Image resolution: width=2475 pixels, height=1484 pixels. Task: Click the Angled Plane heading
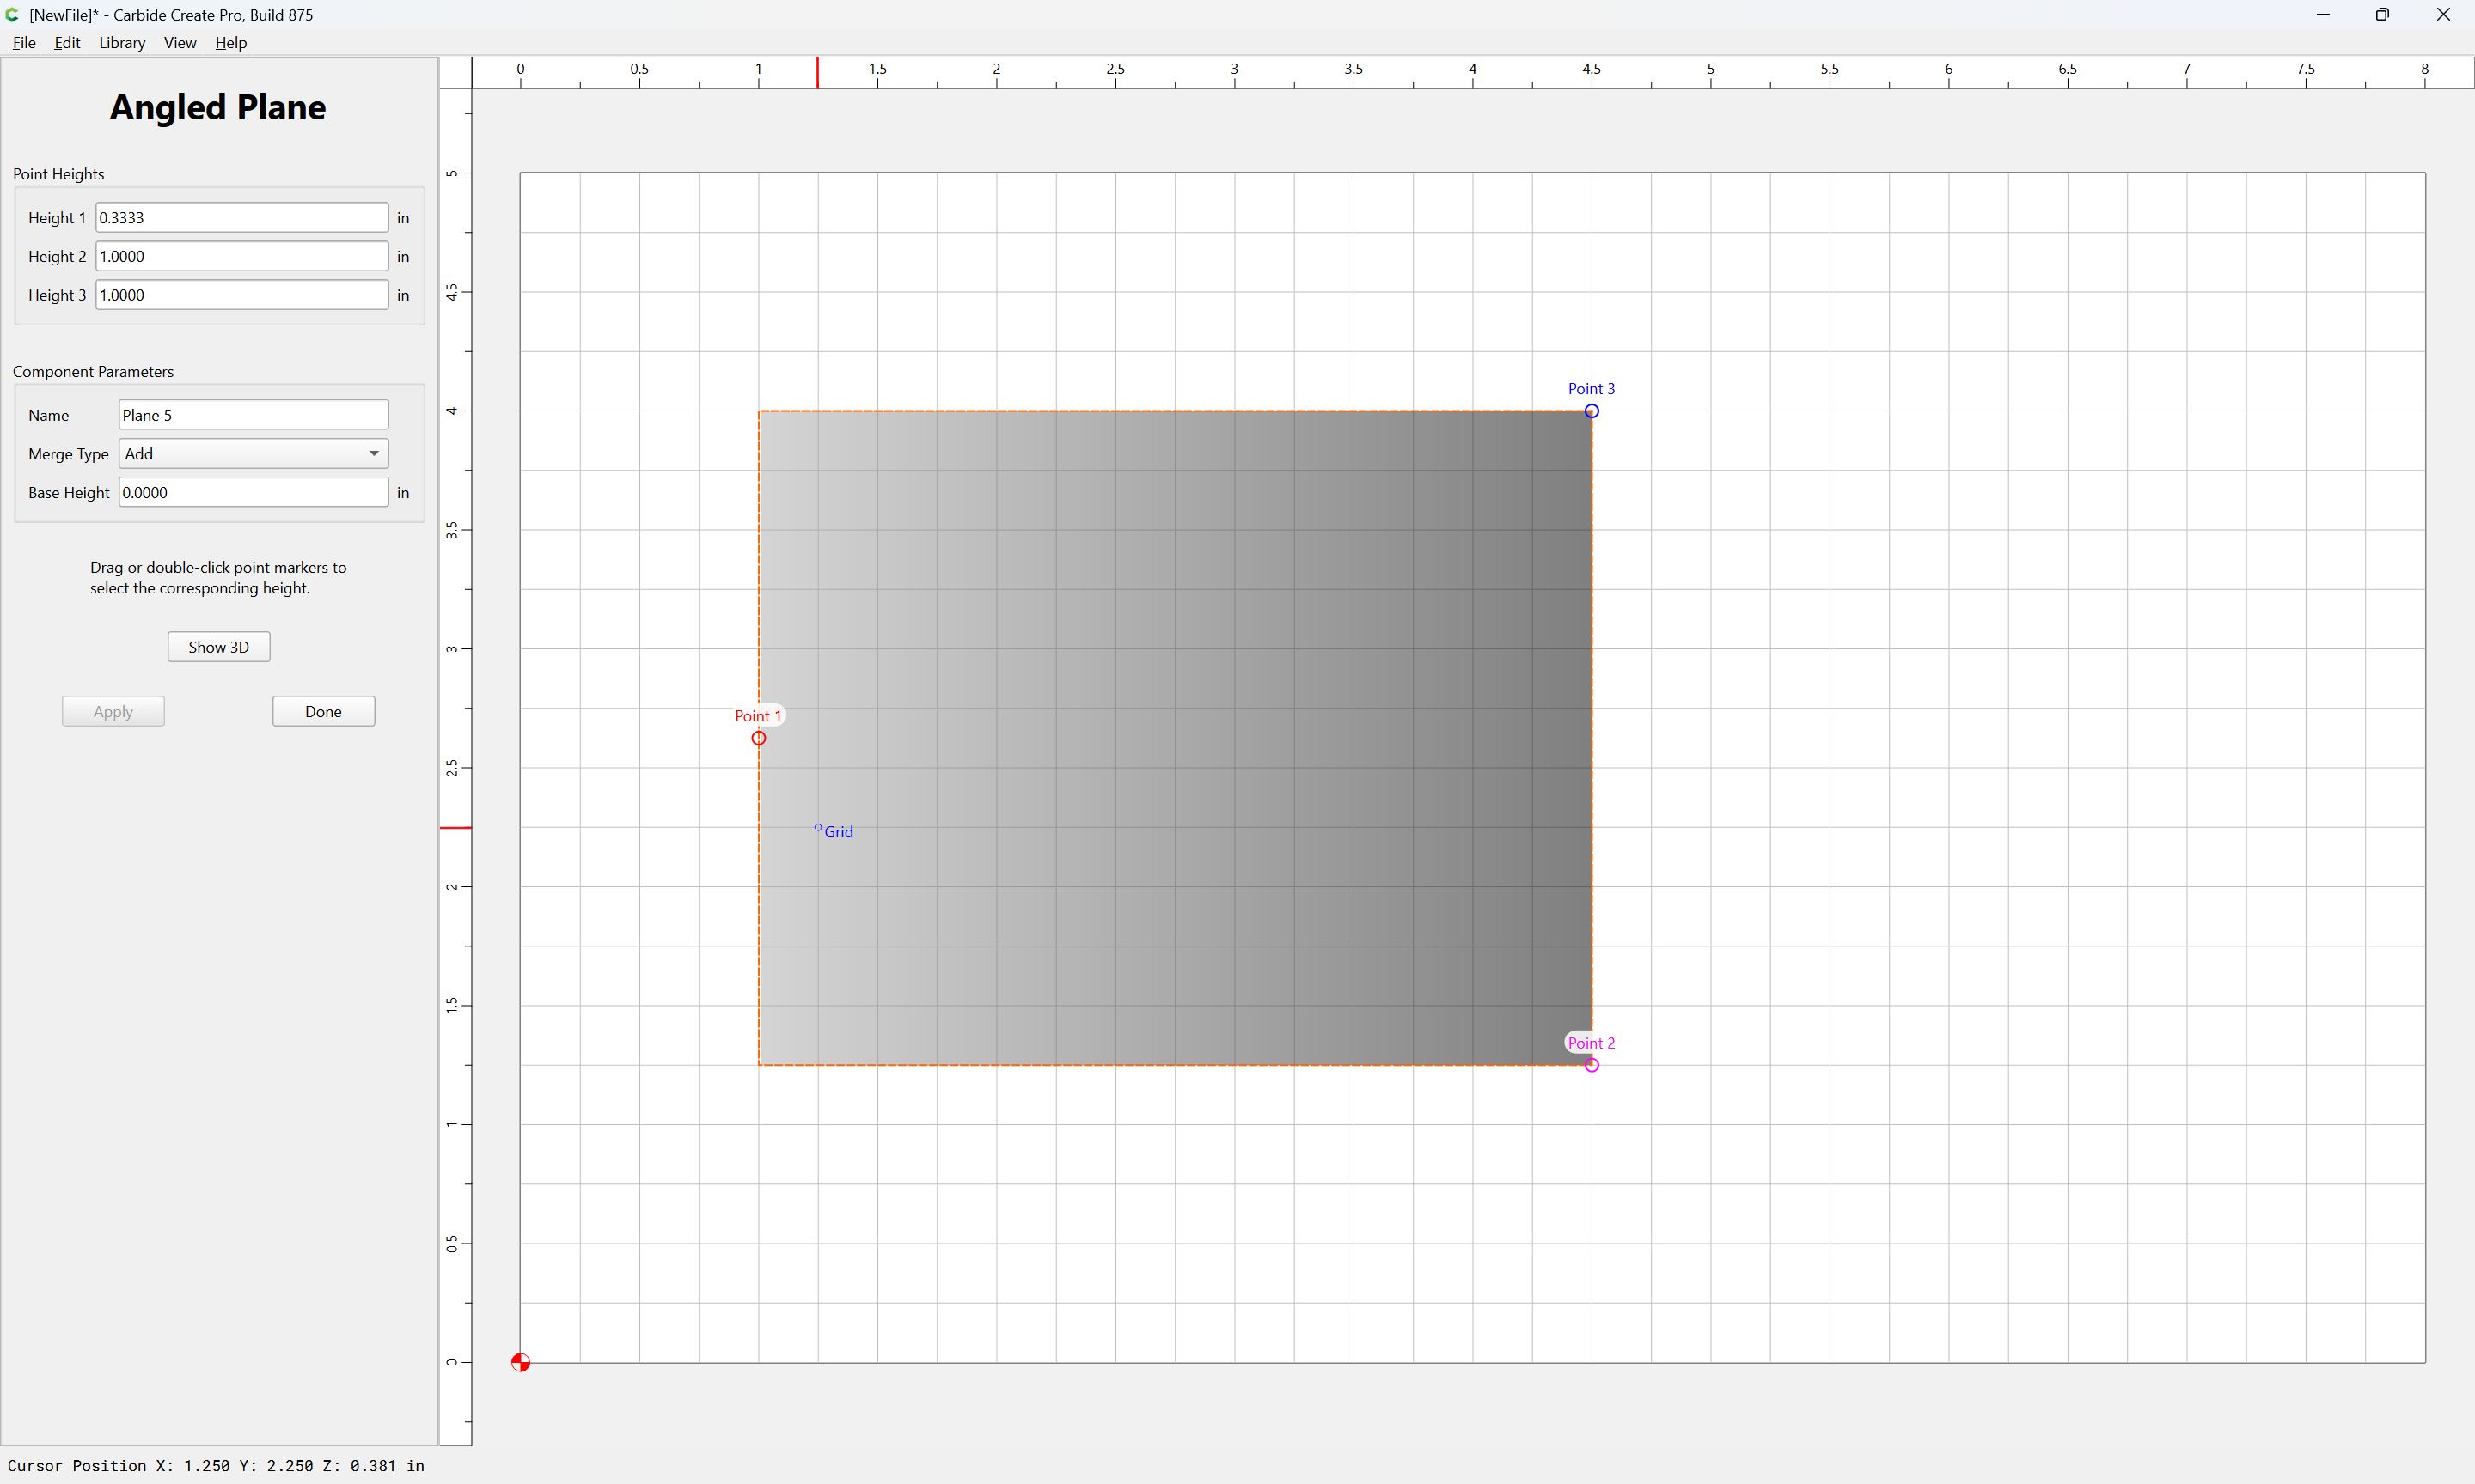[218, 107]
